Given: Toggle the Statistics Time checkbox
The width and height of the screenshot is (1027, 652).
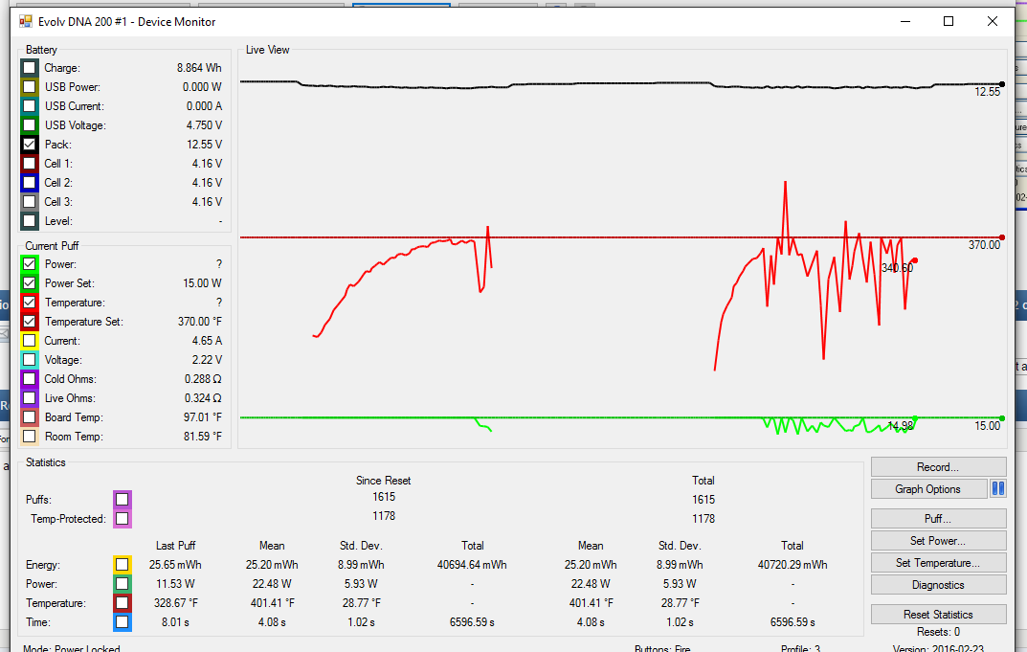Looking at the screenshot, I should [122, 622].
